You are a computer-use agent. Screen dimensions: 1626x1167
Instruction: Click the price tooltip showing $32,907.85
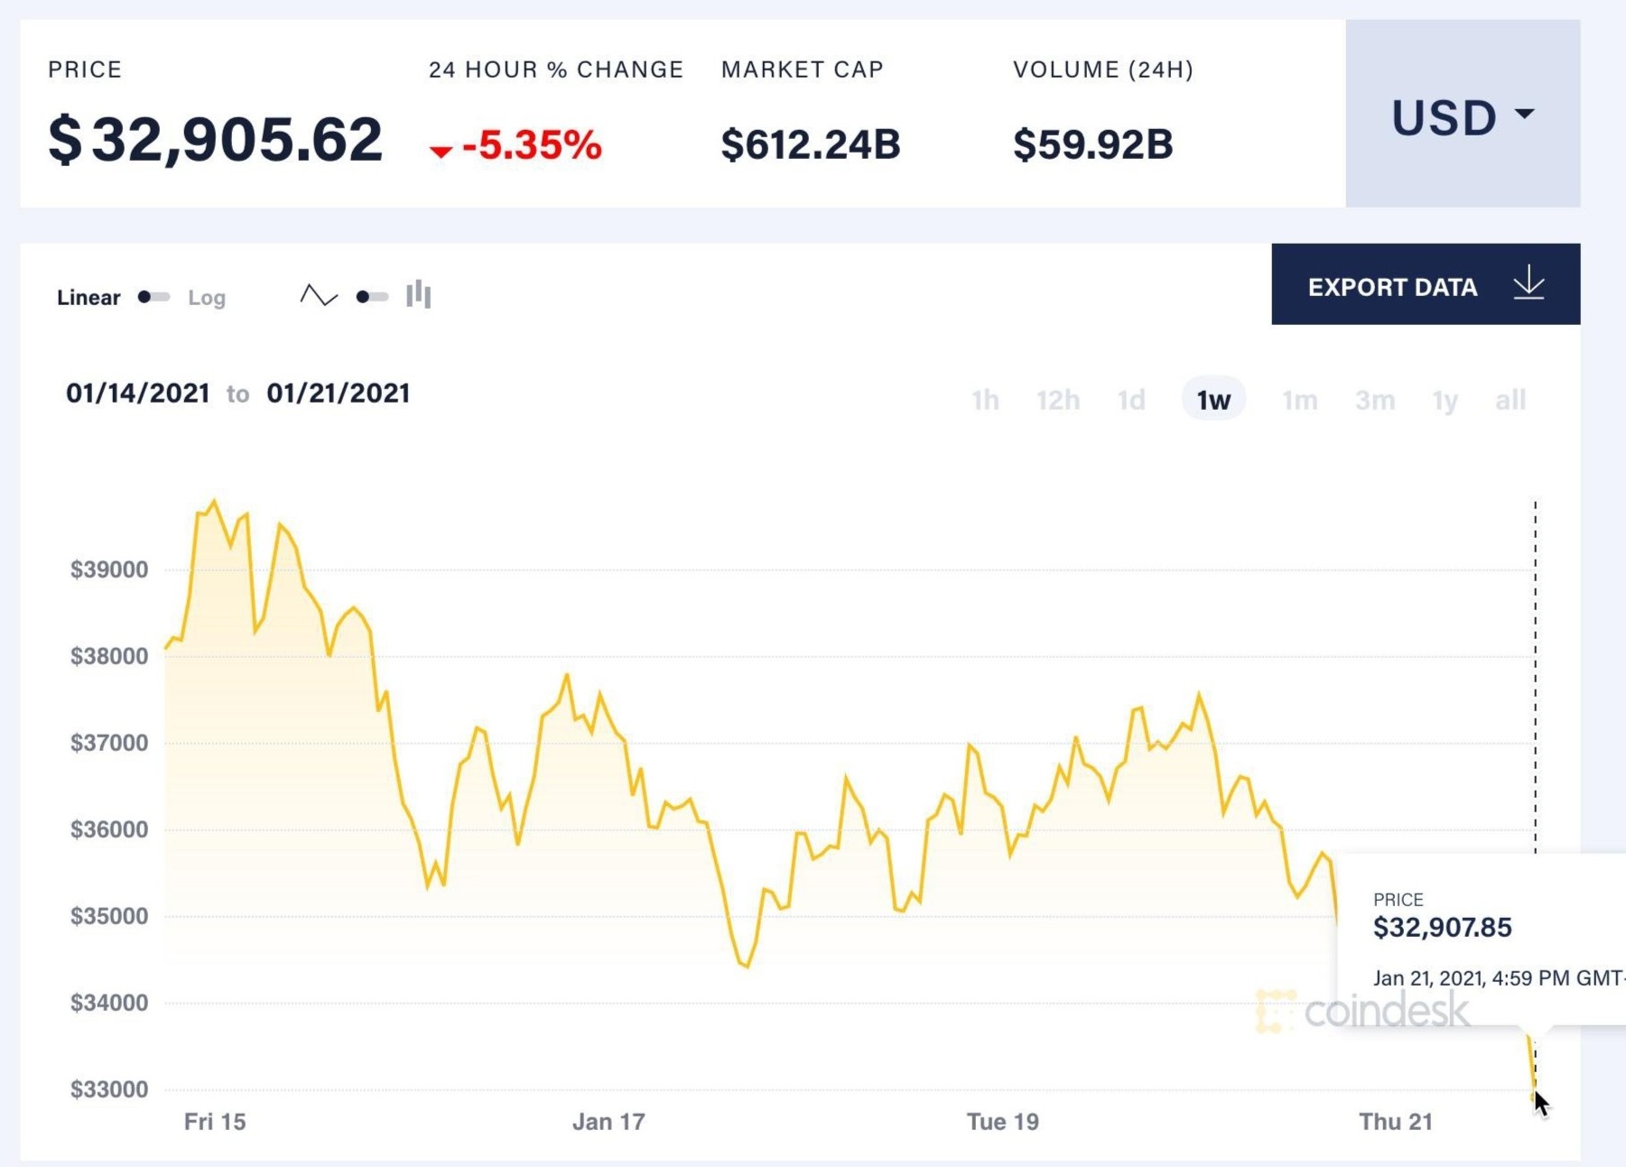click(1445, 927)
